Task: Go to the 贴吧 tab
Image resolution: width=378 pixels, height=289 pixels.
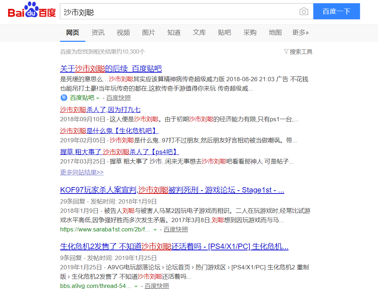Action: (224, 33)
